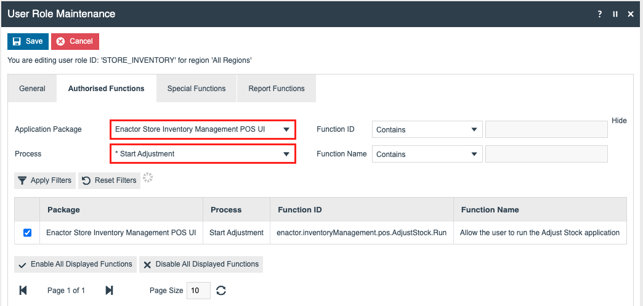Open the Application Package dropdown
The image size is (643, 306).
(x=203, y=129)
